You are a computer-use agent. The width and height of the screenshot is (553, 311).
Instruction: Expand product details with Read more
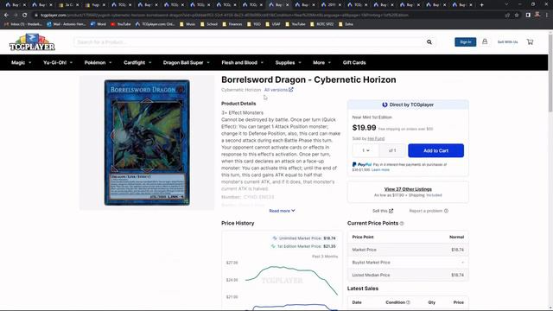282,211
